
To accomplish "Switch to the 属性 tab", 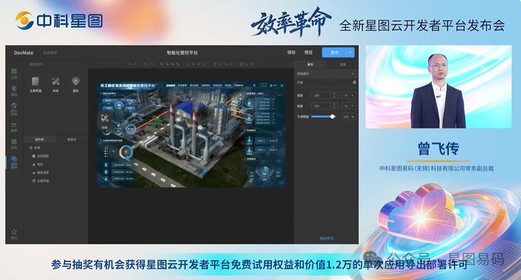I will click(x=310, y=65).
